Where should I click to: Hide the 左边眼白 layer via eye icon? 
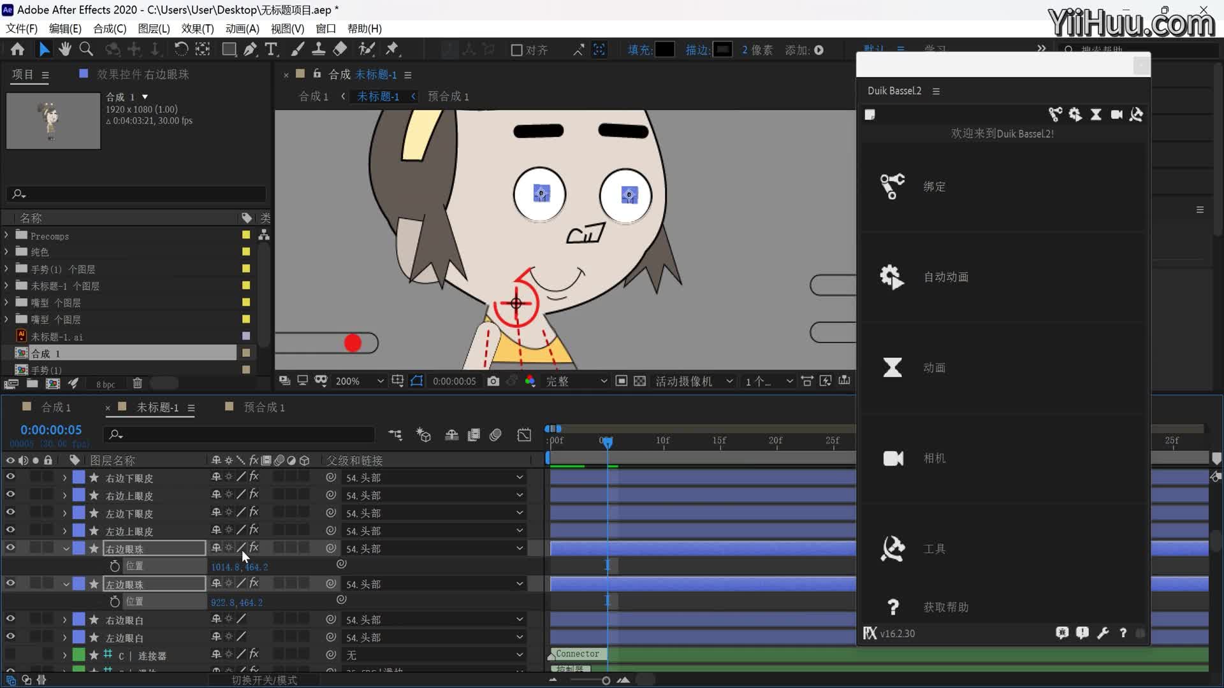click(10, 636)
